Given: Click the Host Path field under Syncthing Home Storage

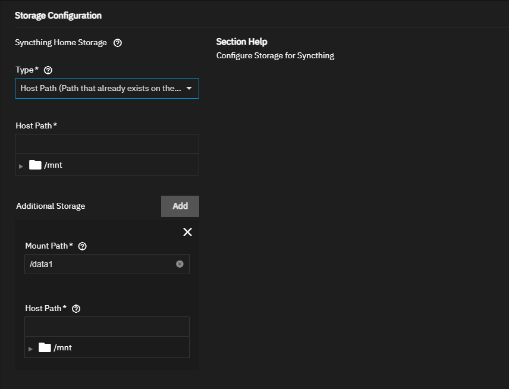Looking at the screenshot, I should (107, 144).
